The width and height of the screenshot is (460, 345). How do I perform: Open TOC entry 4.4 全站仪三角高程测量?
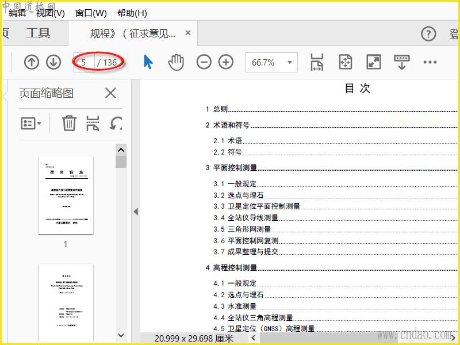pyautogui.click(x=335, y=318)
